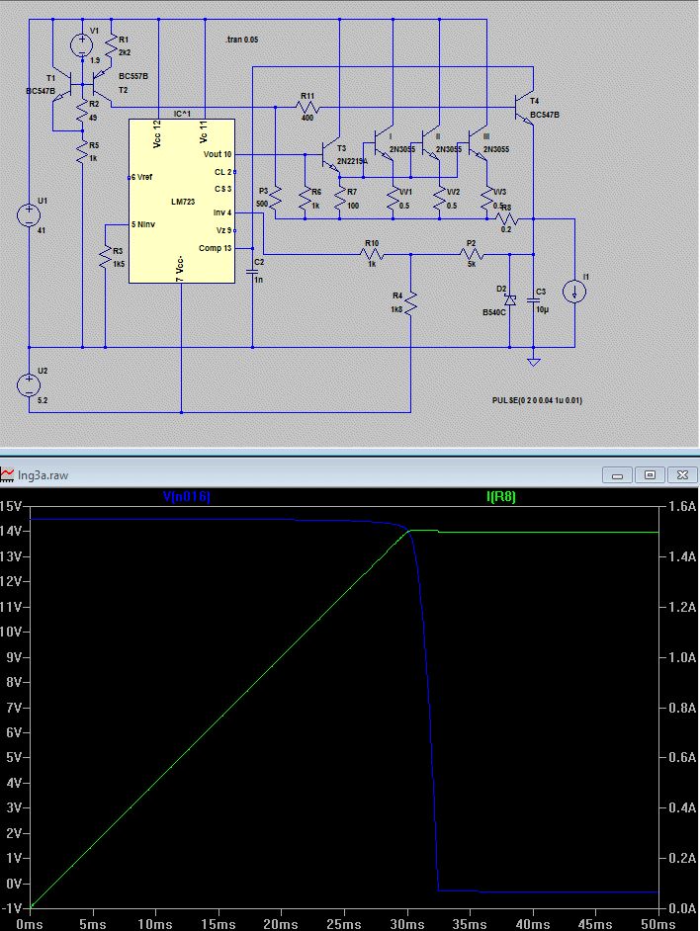Click the I(R8) trace label

tap(501, 496)
